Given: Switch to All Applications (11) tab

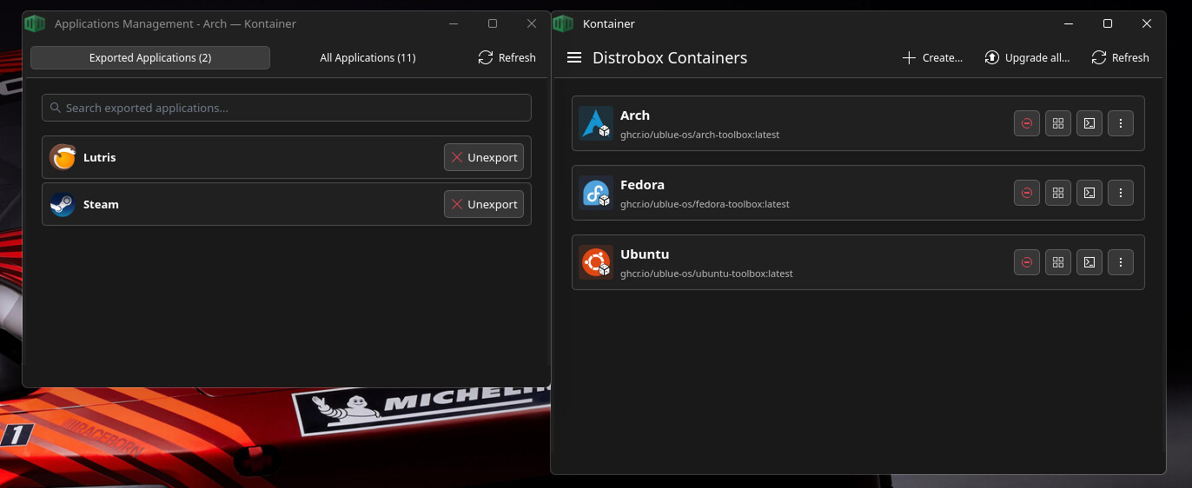Looking at the screenshot, I should point(368,58).
